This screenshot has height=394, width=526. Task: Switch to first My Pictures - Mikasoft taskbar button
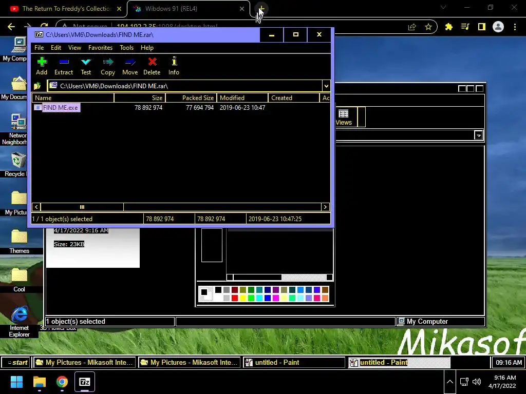click(85, 363)
